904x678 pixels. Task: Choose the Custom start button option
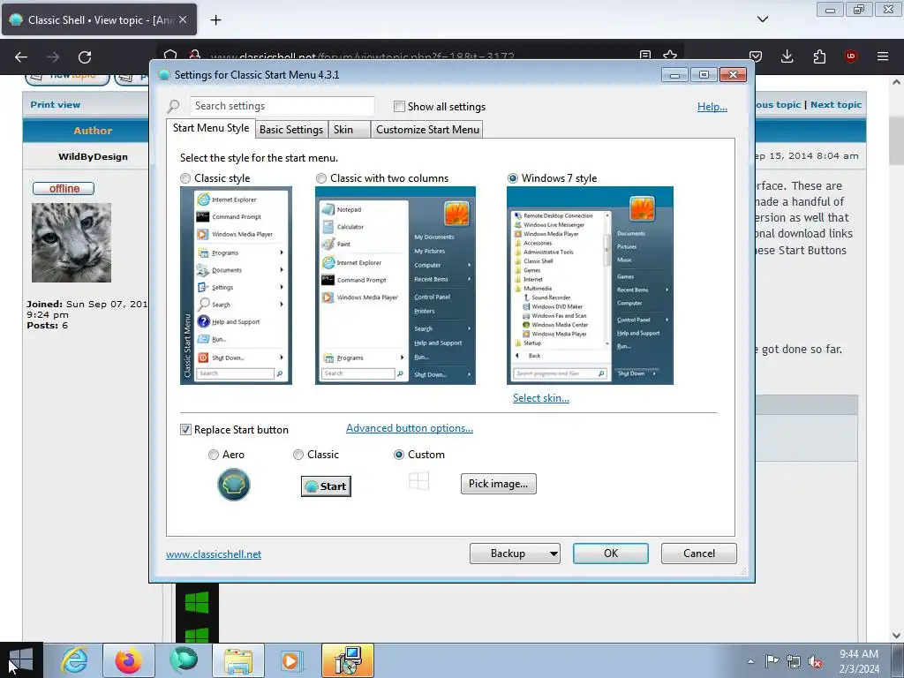[398, 455]
